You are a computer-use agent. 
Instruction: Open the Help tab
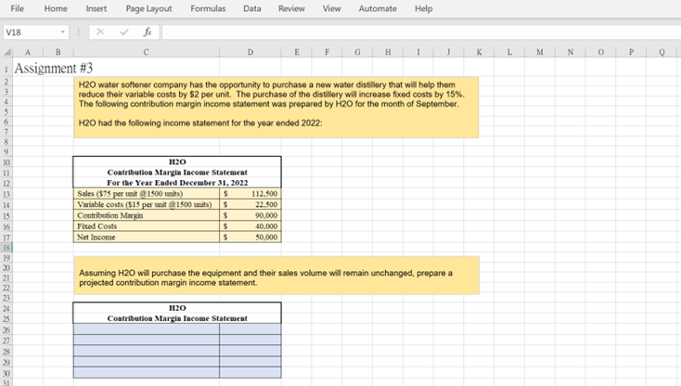click(x=423, y=8)
